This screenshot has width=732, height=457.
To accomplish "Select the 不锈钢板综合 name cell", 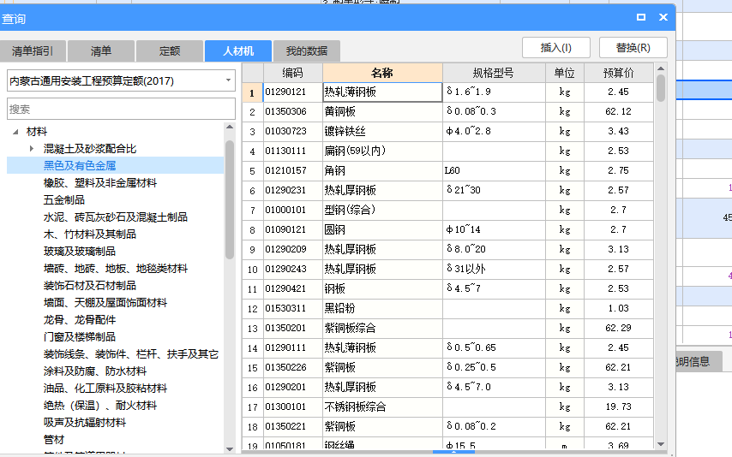I will [x=382, y=407].
